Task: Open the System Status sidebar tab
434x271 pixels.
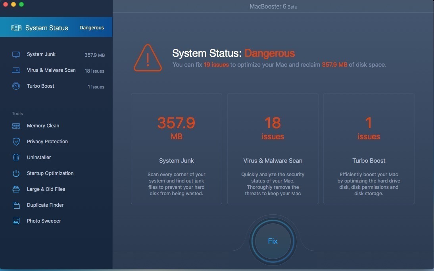Action: [x=56, y=27]
